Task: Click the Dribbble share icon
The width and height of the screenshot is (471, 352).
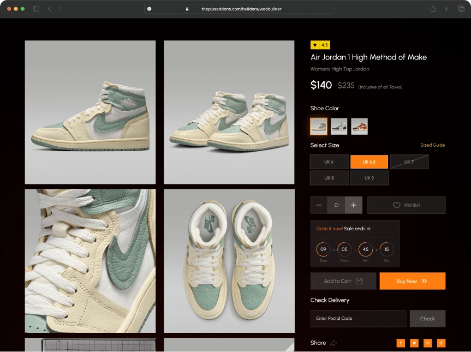Action: (x=441, y=343)
